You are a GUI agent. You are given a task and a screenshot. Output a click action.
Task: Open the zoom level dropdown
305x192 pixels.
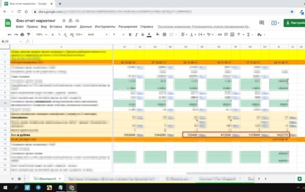[x=41, y=35]
